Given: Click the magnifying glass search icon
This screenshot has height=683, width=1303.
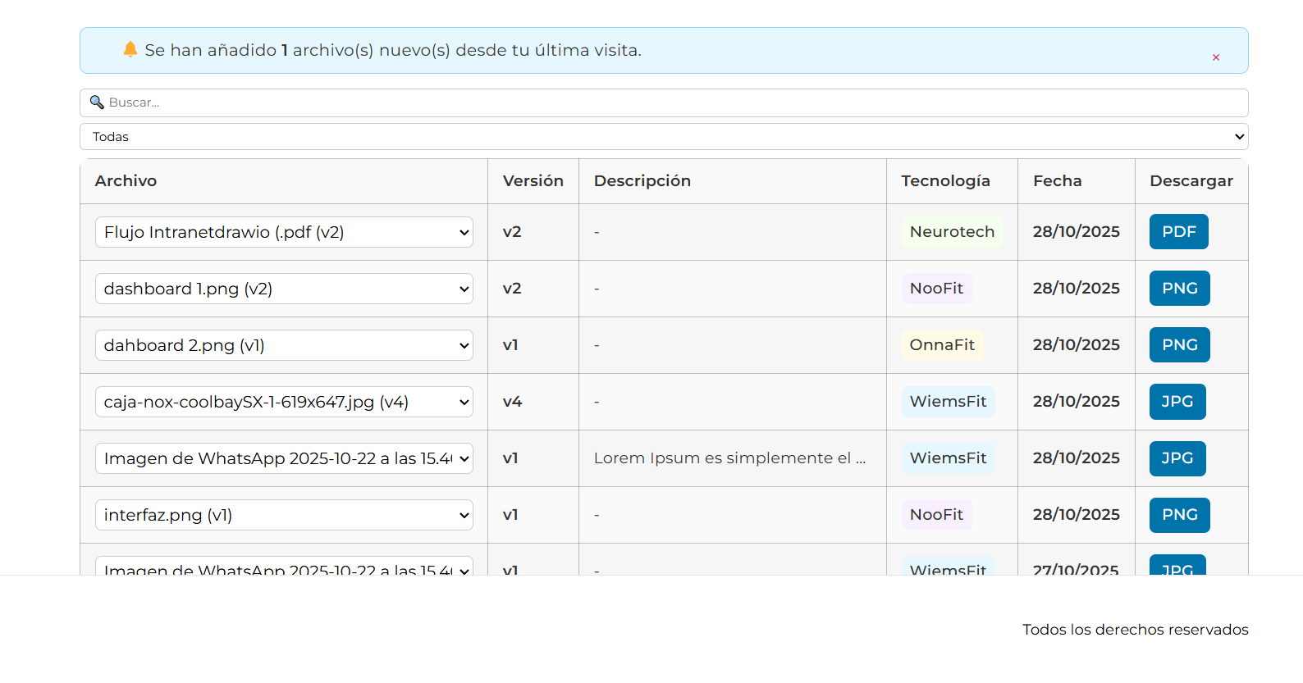Looking at the screenshot, I should 97,102.
